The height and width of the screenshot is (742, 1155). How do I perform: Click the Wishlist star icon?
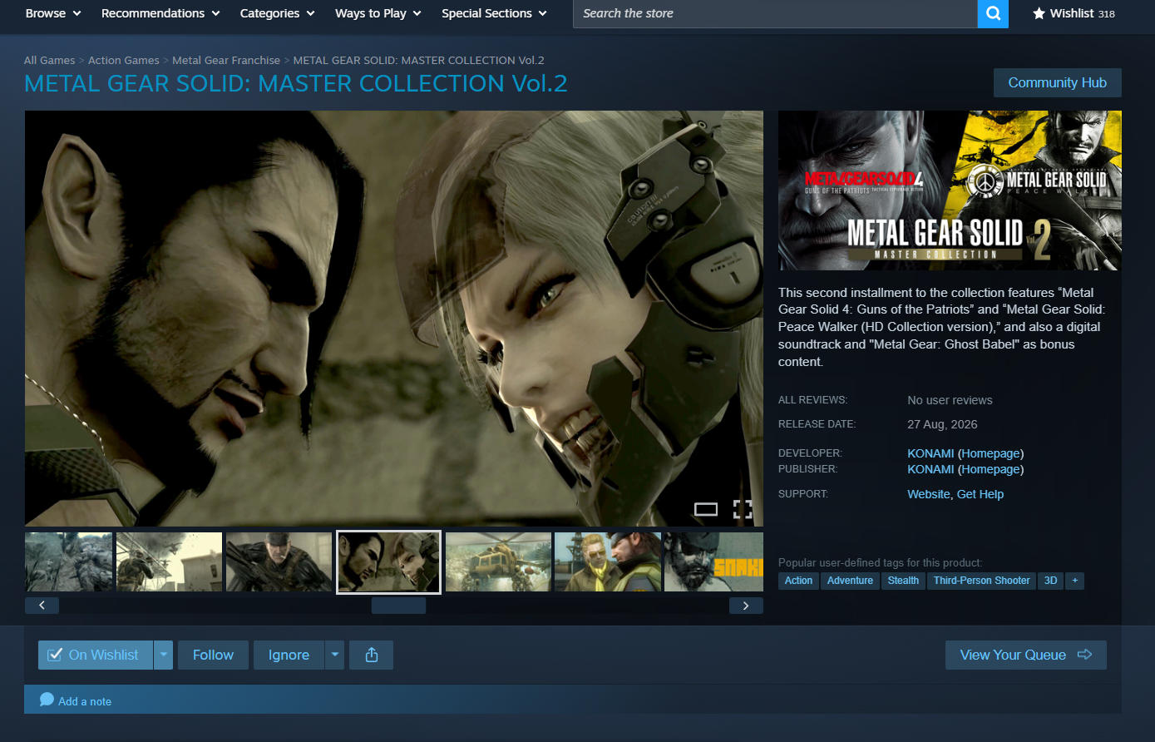click(x=1039, y=13)
